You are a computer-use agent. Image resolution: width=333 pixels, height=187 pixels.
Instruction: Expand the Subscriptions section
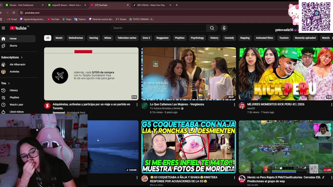tap(12, 57)
